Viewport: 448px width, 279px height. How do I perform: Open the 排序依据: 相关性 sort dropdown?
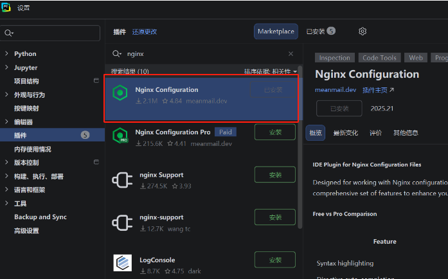[x=271, y=71]
